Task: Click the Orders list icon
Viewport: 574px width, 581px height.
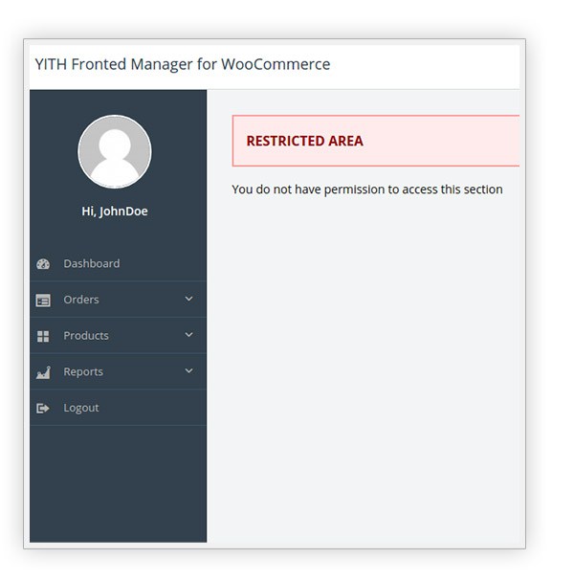Action: tap(43, 301)
